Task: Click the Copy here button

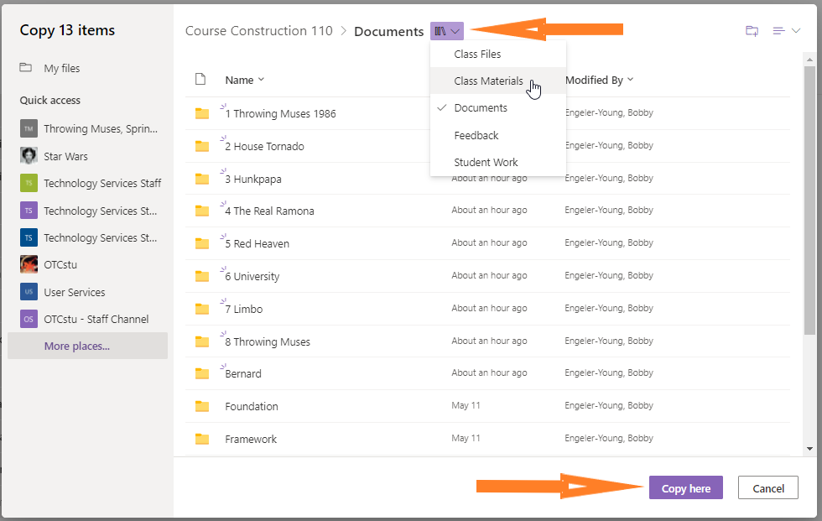Action: (686, 488)
